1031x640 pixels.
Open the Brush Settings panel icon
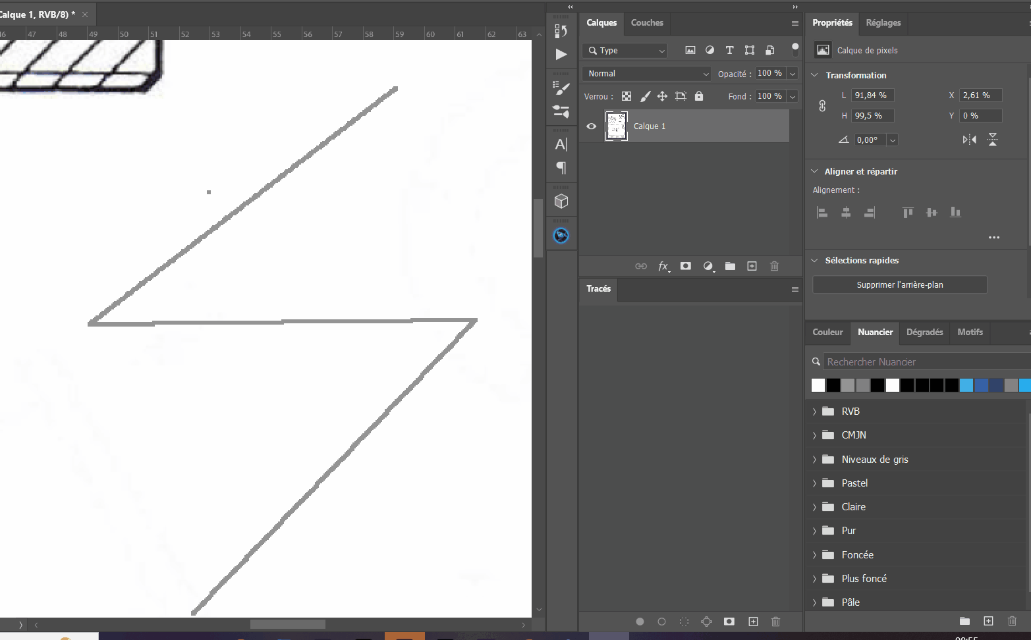click(x=561, y=88)
